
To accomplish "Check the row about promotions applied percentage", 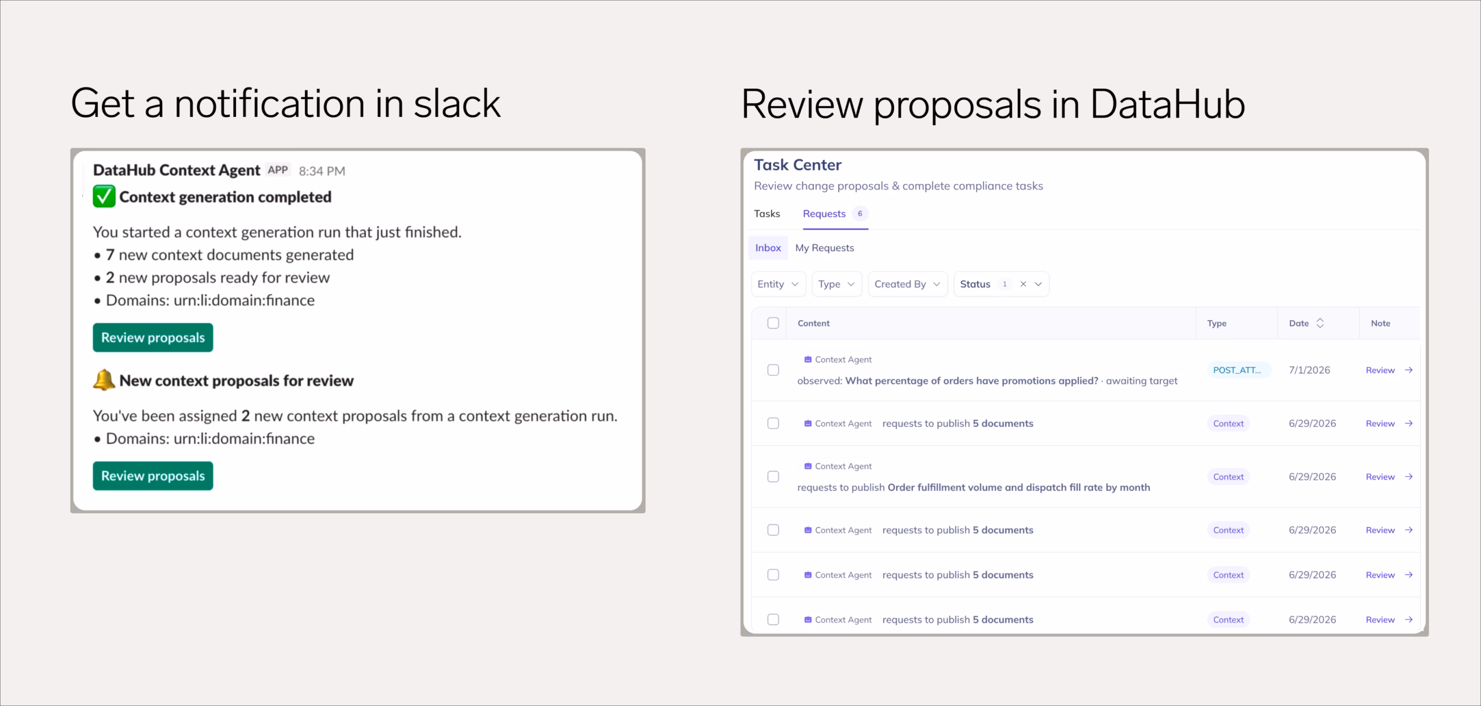I will (x=773, y=370).
